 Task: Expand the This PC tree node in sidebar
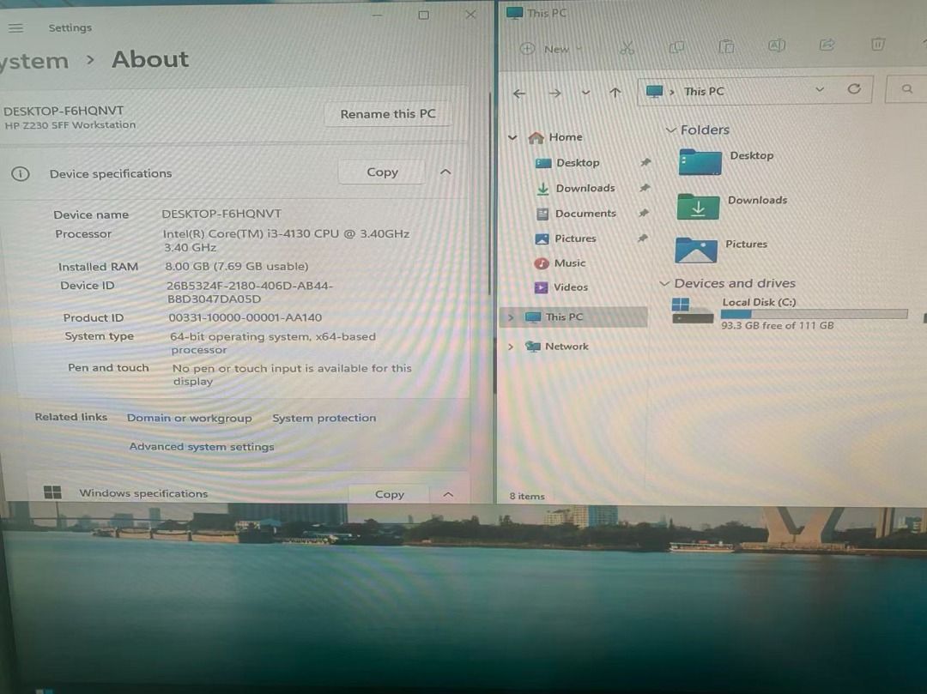pos(511,317)
